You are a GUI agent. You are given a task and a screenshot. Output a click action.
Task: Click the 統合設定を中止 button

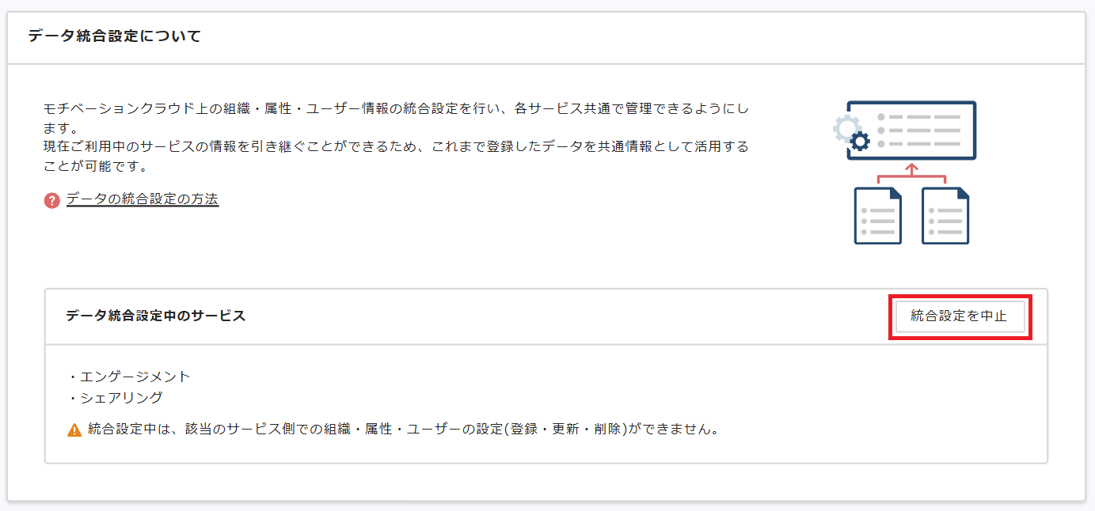pos(960,316)
